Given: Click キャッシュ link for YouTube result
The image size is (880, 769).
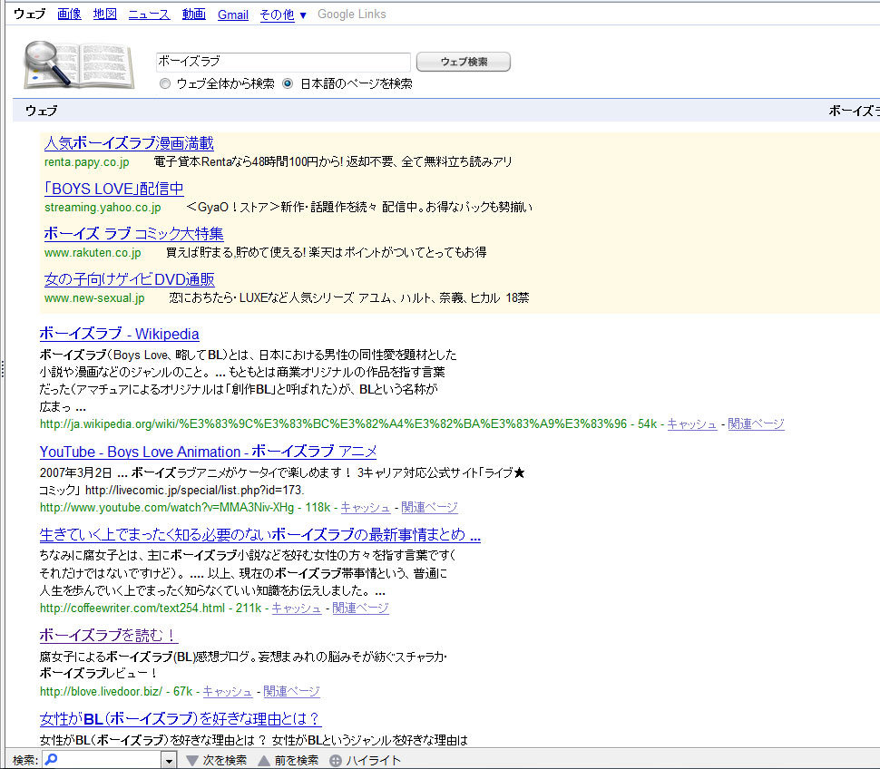Looking at the screenshot, I should [x=366, y=508].
